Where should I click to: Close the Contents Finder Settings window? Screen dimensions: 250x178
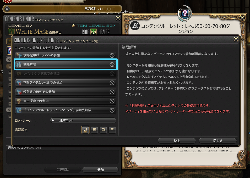point(236,39)
